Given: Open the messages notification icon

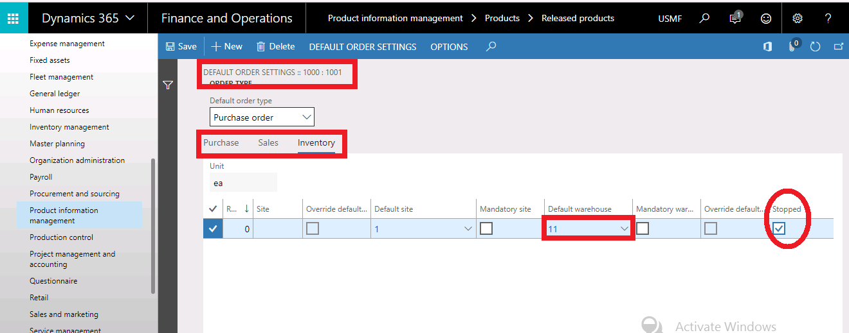Looking at the screenshot, I should [x=736, y=18].
